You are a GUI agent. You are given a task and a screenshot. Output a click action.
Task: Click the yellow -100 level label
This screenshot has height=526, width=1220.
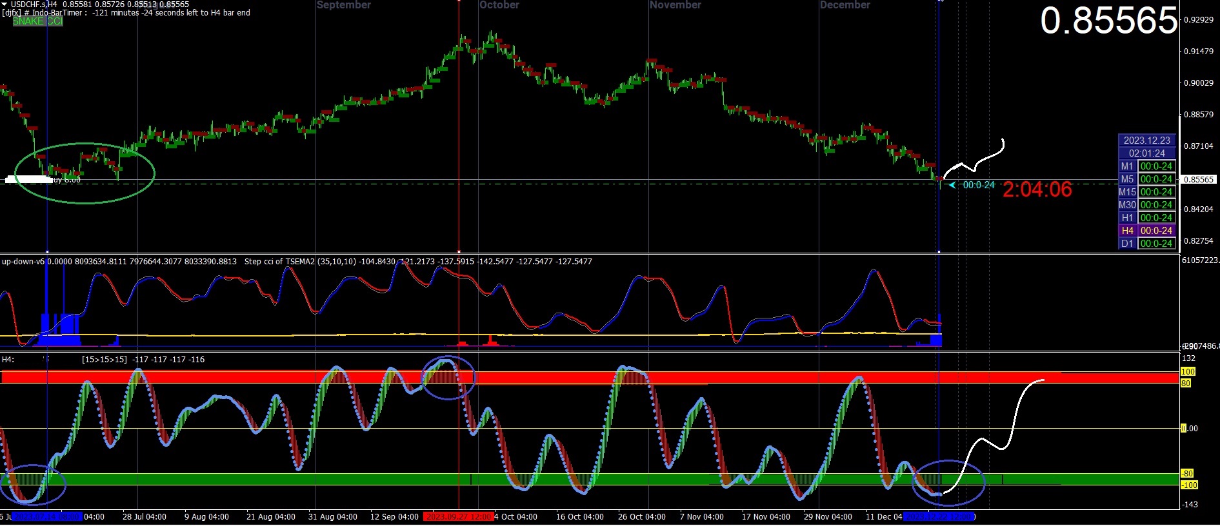(x=1189, y=485)
